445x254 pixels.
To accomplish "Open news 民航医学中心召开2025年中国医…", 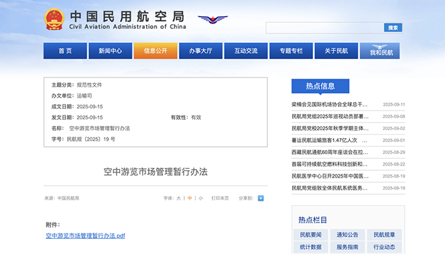I will pyautogui.click(x=330, y=176).
